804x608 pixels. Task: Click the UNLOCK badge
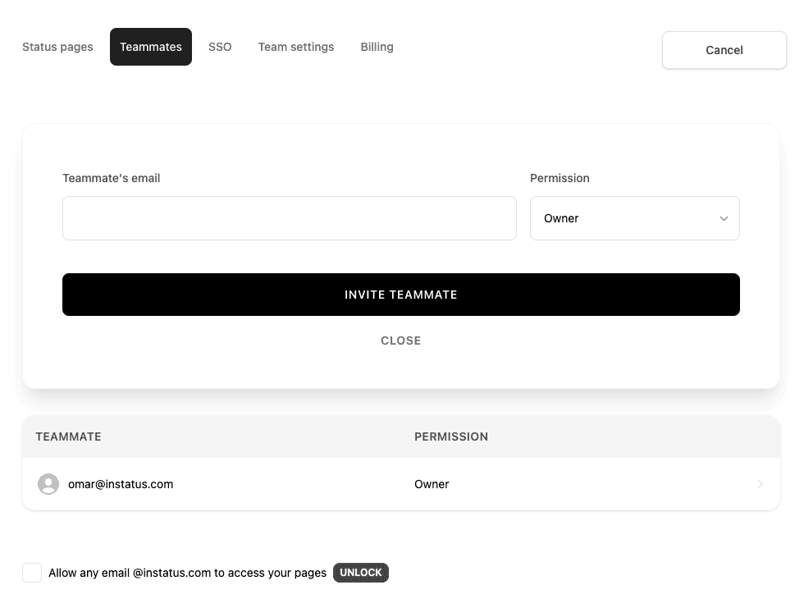click(360, 573)
